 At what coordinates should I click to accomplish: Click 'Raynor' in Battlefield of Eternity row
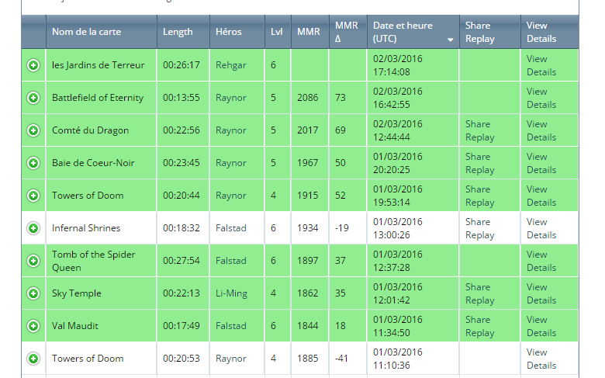230,98
